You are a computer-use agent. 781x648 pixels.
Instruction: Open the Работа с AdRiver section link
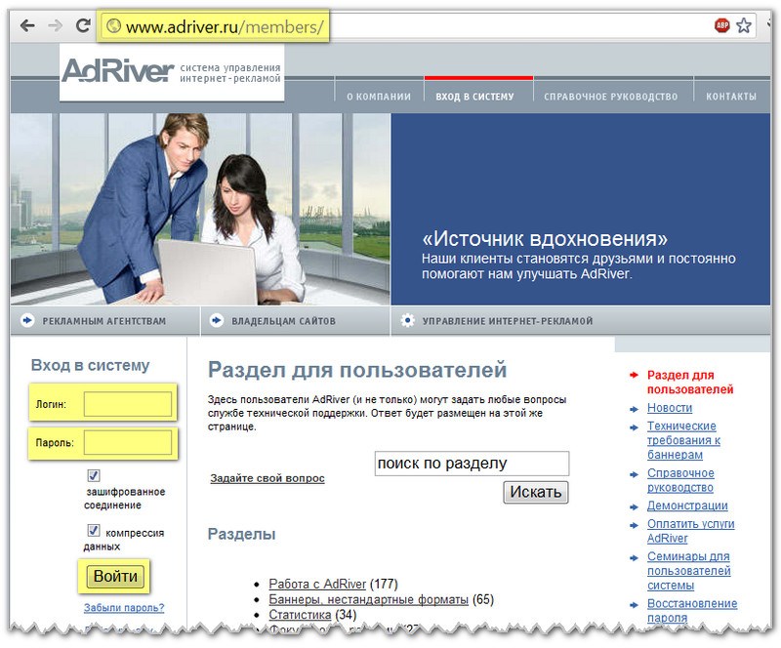pyautogui.click(x=317, y=584)
